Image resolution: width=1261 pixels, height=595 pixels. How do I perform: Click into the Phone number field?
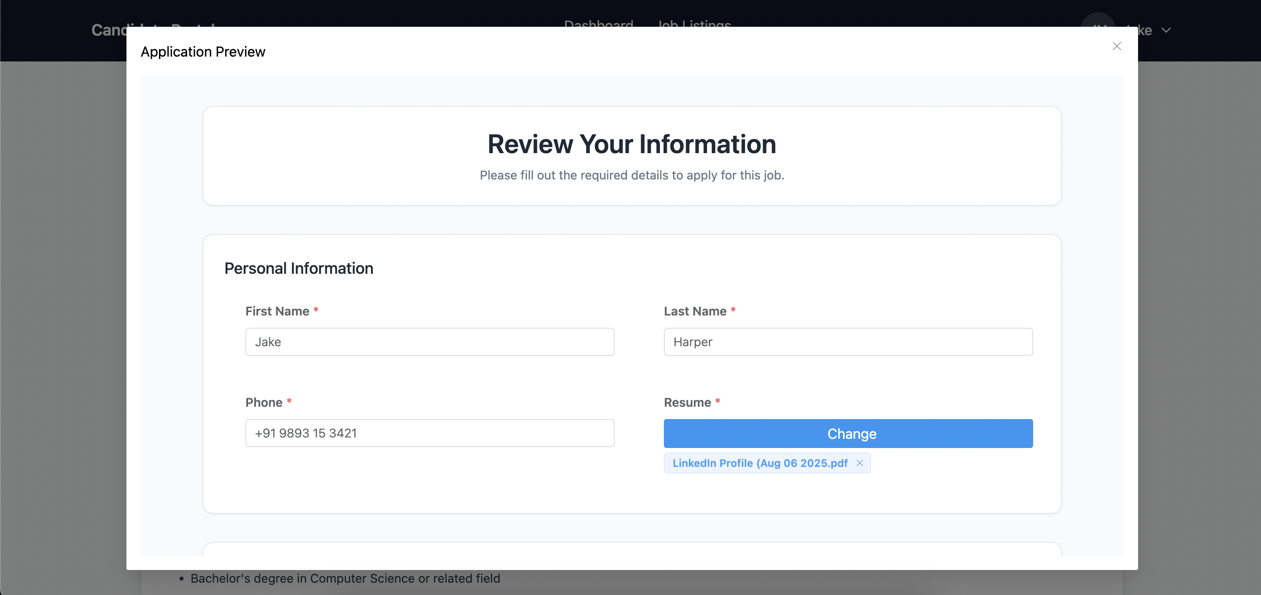pos(429,433)
